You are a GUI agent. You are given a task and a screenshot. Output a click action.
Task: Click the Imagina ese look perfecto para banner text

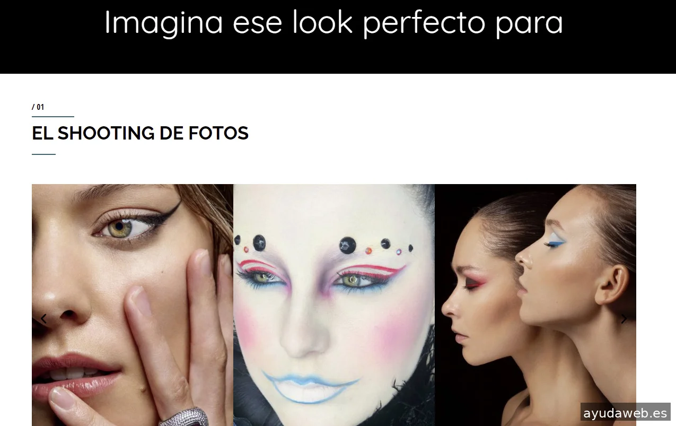pyautogui.click(x=333, y=22)
